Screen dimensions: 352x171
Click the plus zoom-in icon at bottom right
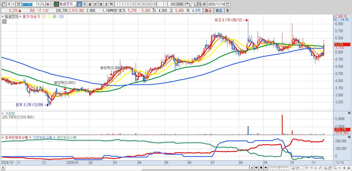pos(344,168)
